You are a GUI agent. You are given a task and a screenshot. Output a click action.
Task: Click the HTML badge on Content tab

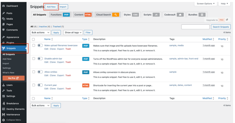click(88, 15)
